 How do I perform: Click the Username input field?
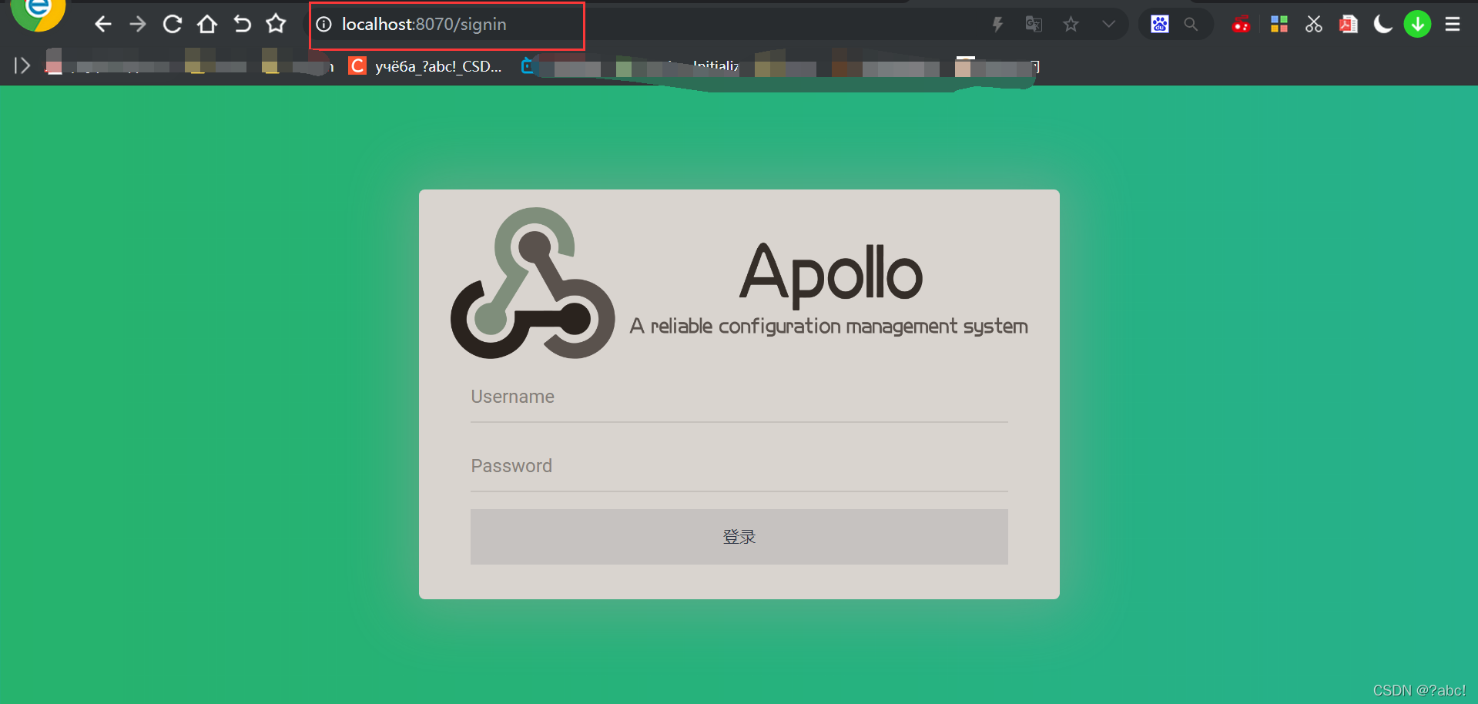[739, 397]
